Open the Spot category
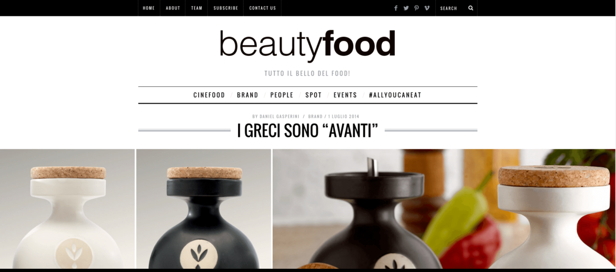616x272 pixels. (x=313, y=95)
